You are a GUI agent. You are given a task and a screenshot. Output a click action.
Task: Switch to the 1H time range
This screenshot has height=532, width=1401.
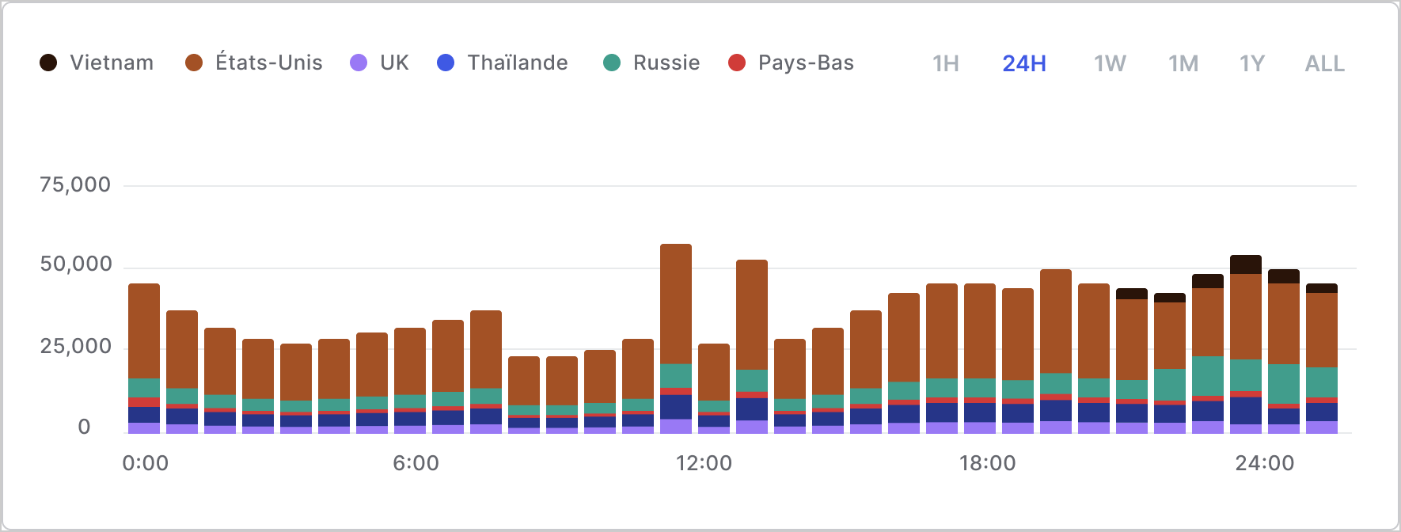tap(946, 63)
